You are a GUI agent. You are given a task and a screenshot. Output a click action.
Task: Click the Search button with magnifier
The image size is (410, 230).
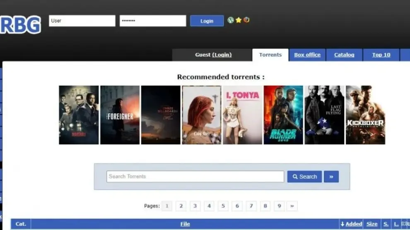tap(304, 177)
